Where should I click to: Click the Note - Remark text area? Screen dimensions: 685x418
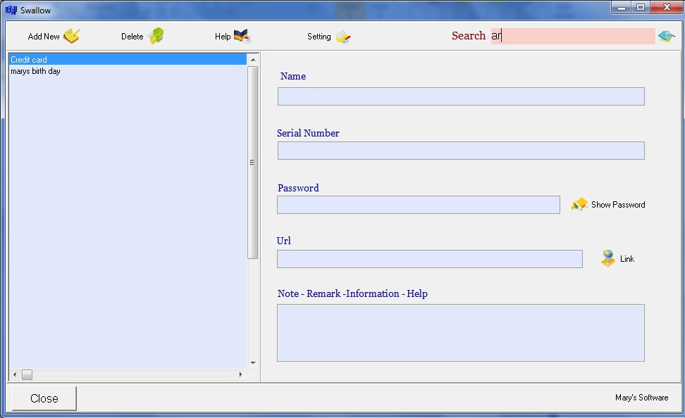[x=460, y=332]
